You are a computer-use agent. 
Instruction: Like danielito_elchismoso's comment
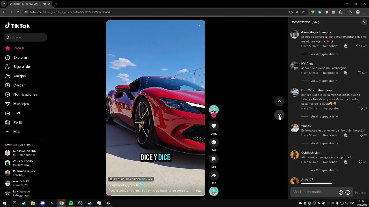[x=358, y=46]
